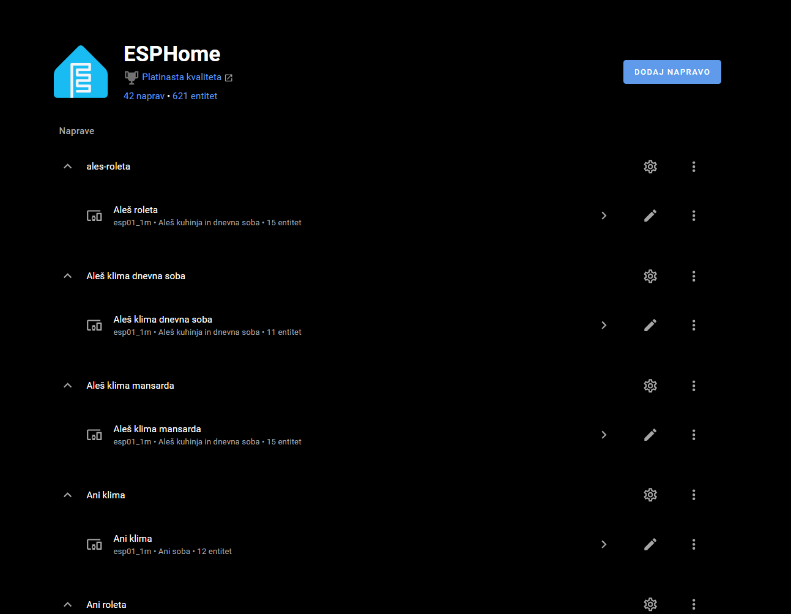Open three-dot menu for ales-roleta entry
Image resolution: width=791 pixels, height=614 pixels.
pyautogui.click(x=694, y=167)
